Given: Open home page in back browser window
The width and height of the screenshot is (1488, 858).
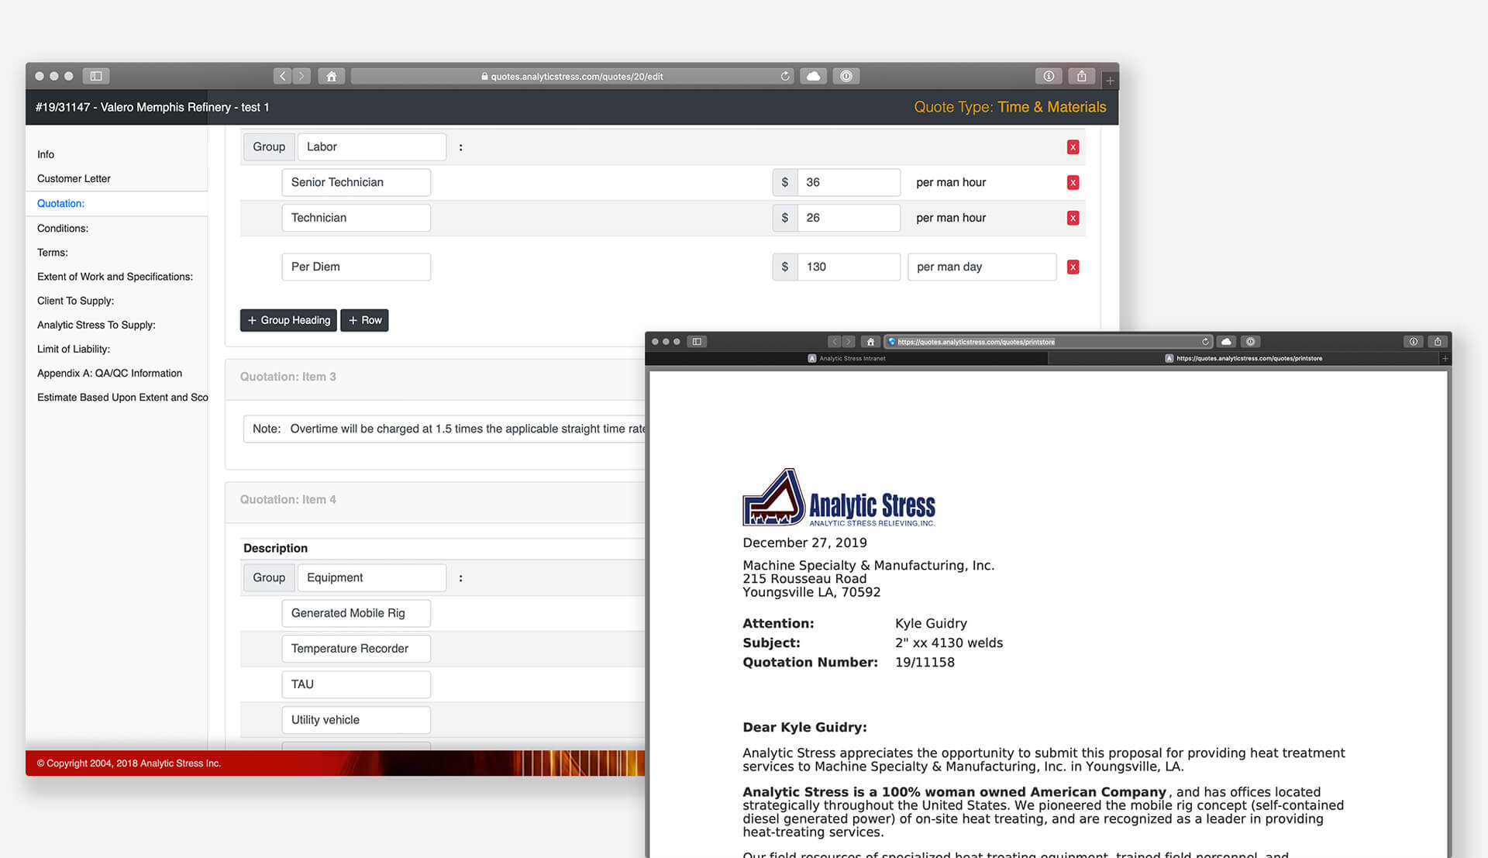Looking at the screenshot, I should click(331, 76).
